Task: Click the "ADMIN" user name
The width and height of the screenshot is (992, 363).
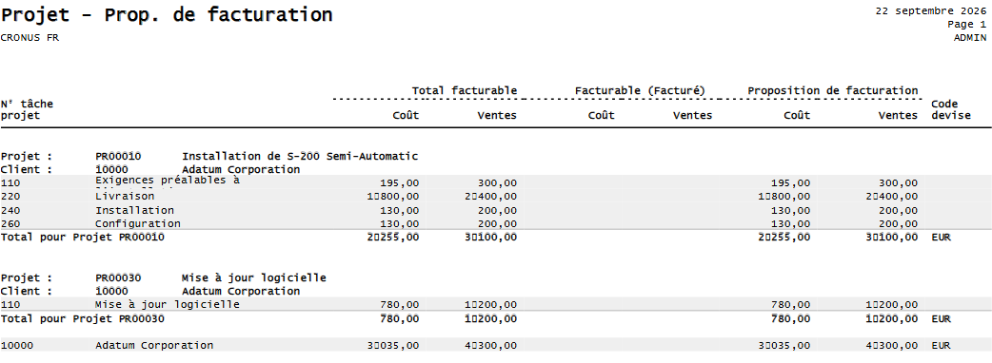Action: (970, 37)
